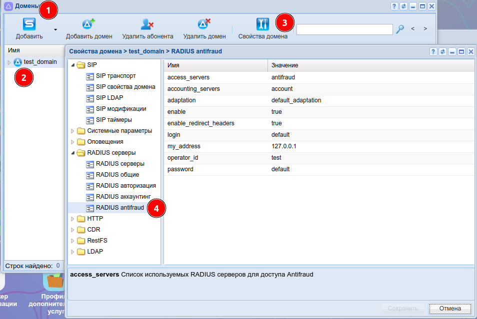Viewport: 477px width, 319px height.
Task: Open the CDR folder item
Action: coord(93,230)
